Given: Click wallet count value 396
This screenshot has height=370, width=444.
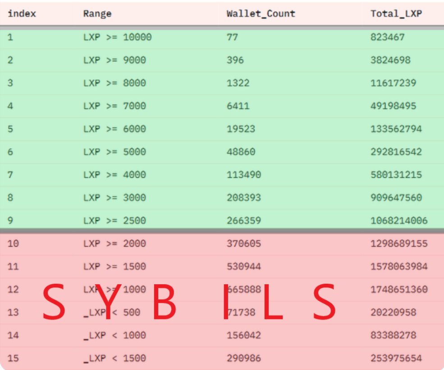Looking at the screenshot, I should click(235, 60).
